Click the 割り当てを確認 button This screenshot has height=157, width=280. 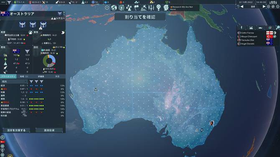[140, 17]
